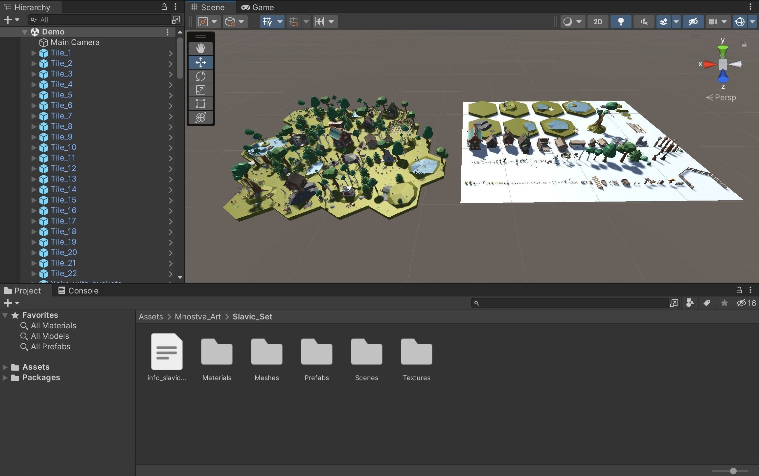
Task: Click Assets in the breadcrumb path
Action: (151, 317)
